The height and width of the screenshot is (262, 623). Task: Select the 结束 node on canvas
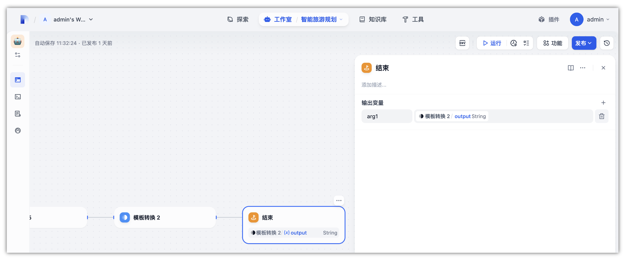[x=294, y=225]
